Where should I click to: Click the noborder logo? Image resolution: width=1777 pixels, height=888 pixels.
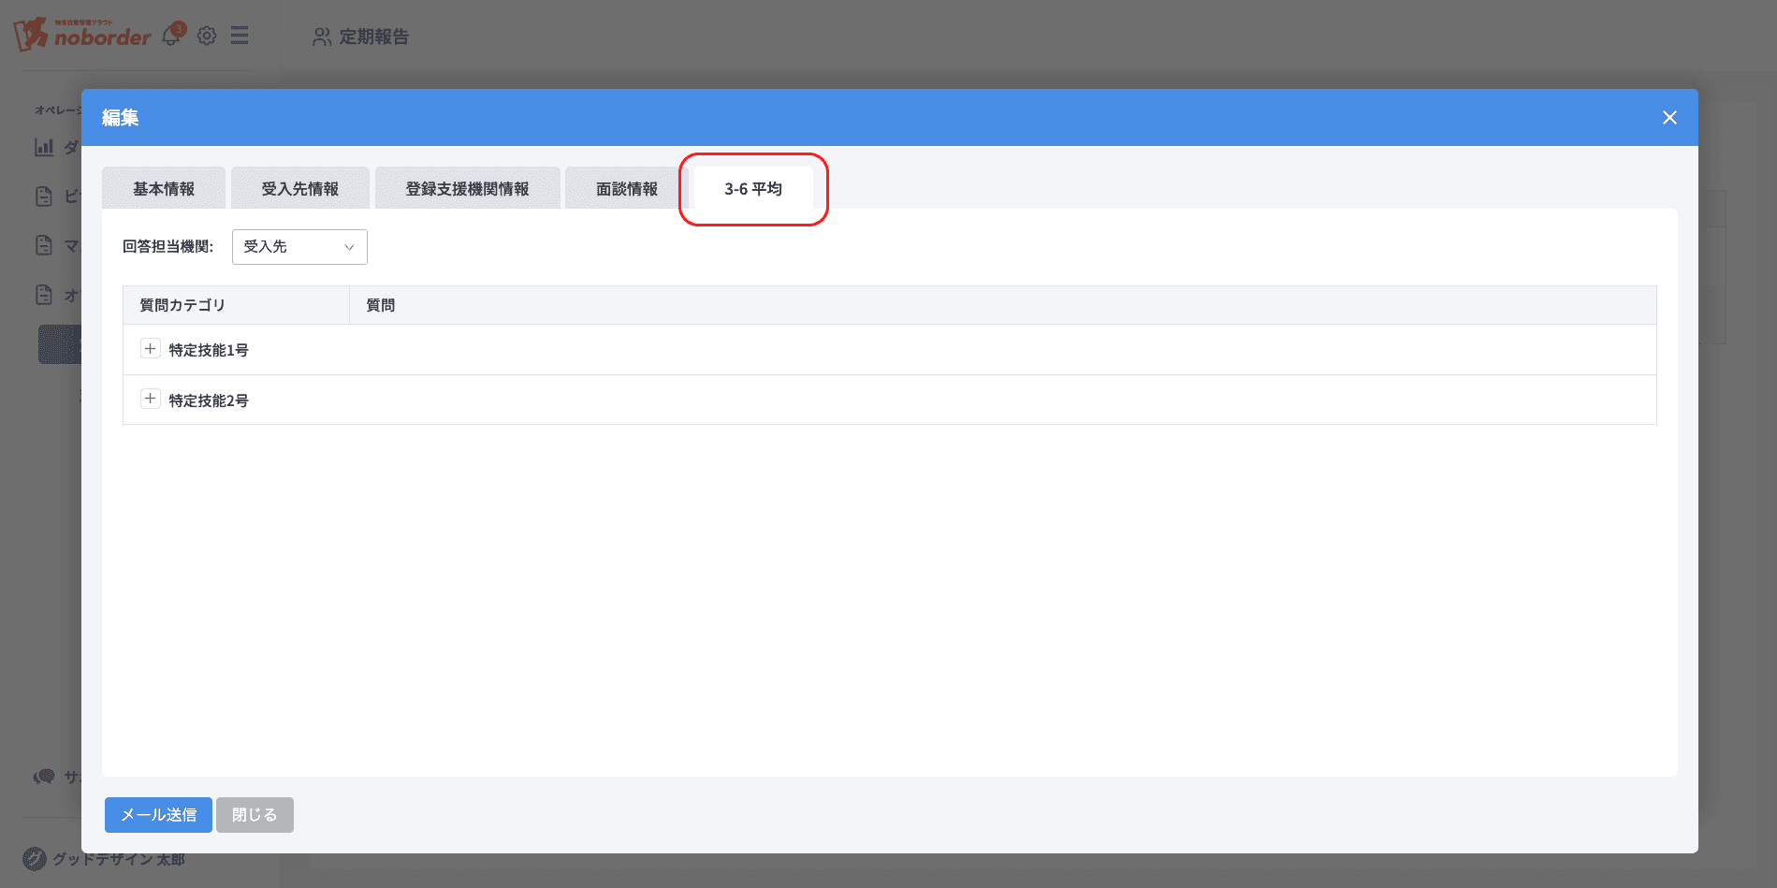(82, 35)
